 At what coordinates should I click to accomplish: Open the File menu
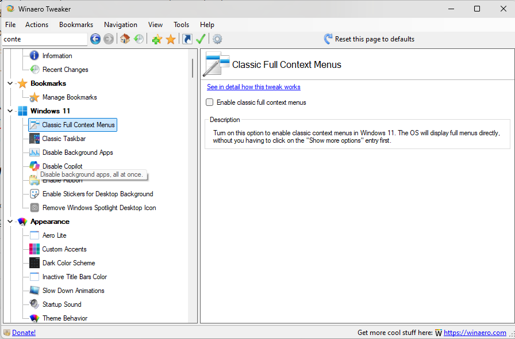point(10,25)
